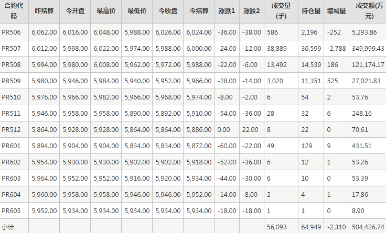Select PR601 涨跌1 value -60.00
386x233 pixels.
227,146
